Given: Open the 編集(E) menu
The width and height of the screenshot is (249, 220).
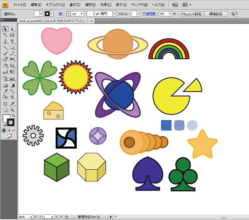Looking at the screenshot, I should tap(36, 5).
